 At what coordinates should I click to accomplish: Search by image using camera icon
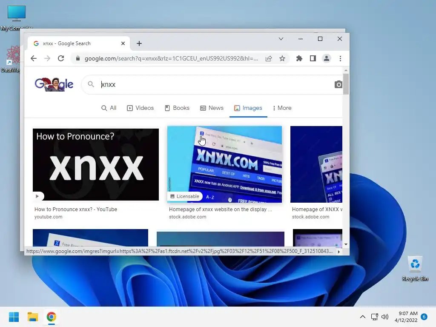click(x=338, y=84)
